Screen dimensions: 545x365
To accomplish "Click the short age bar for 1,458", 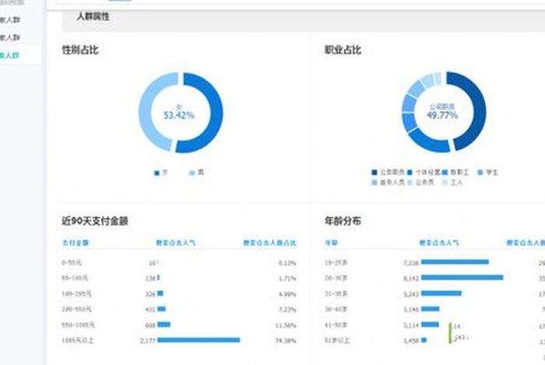I will click(424, 340).
